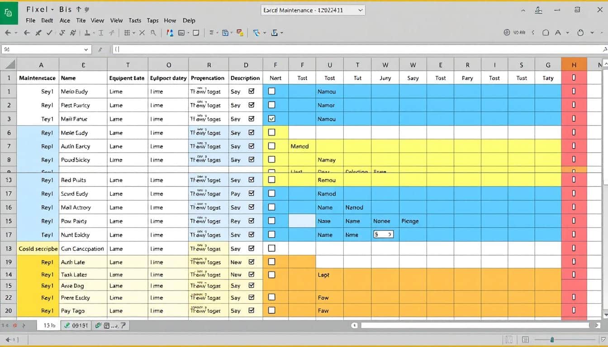This screenshot has width=608, height=347.
Task: Switch to the 05151 sheet tab
Action: pyautogui.click(x=76, y=325)
